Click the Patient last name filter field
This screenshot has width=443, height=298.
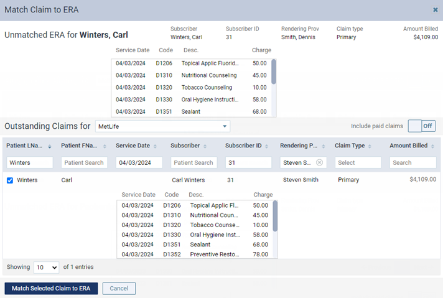[30, 162]
